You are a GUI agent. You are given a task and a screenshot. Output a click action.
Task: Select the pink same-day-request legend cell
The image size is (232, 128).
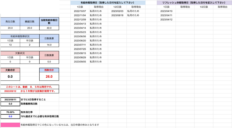click(x=10, y=125)
